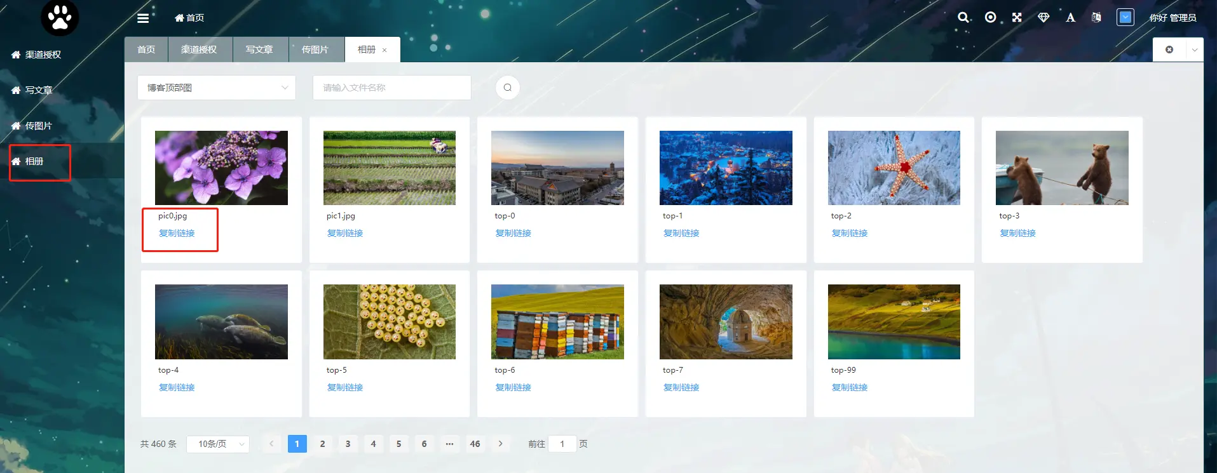Open the cave chapel top-7 thumbnail
1217x473 pixels.
pyautogui.click(x=726, y=322)
